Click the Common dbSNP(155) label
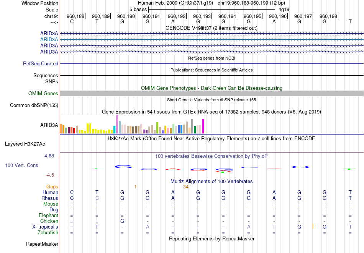 coord(34,105)
